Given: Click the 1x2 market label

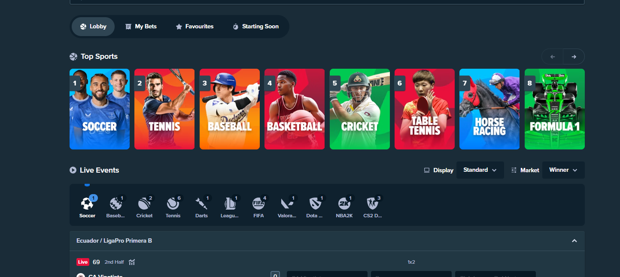Looking at the screenshot, I should (x=411, y=262).
